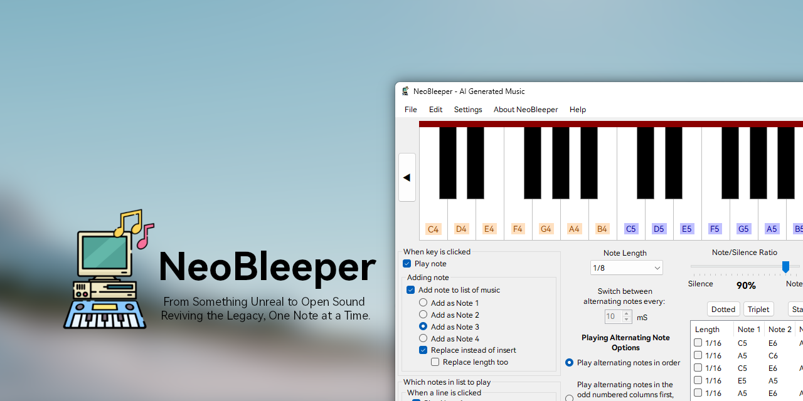Click the Dotted note button
The width and height of the screenshot is (803, 401).
pyautogui.click(x=723, y=309)
